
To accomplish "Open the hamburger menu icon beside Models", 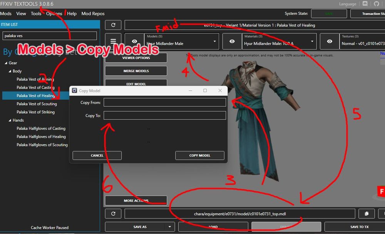I will point(113,41).
